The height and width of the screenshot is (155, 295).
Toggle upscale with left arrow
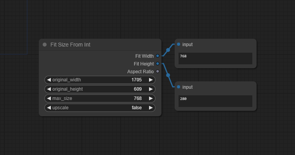point(49,108)
